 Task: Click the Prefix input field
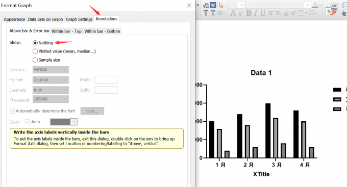pyautogui.click(x=106, y=80)
